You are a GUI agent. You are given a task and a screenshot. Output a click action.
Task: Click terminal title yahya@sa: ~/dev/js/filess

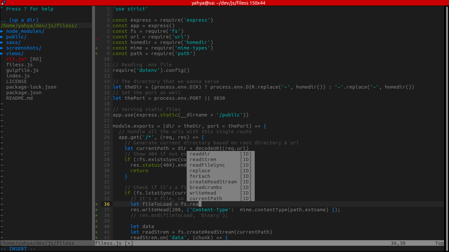228,3
